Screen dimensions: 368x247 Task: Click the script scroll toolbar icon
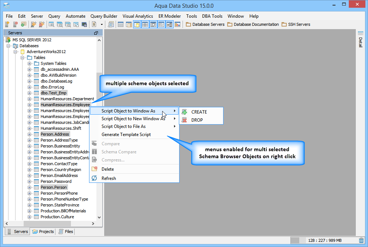[x=111, y=24]
